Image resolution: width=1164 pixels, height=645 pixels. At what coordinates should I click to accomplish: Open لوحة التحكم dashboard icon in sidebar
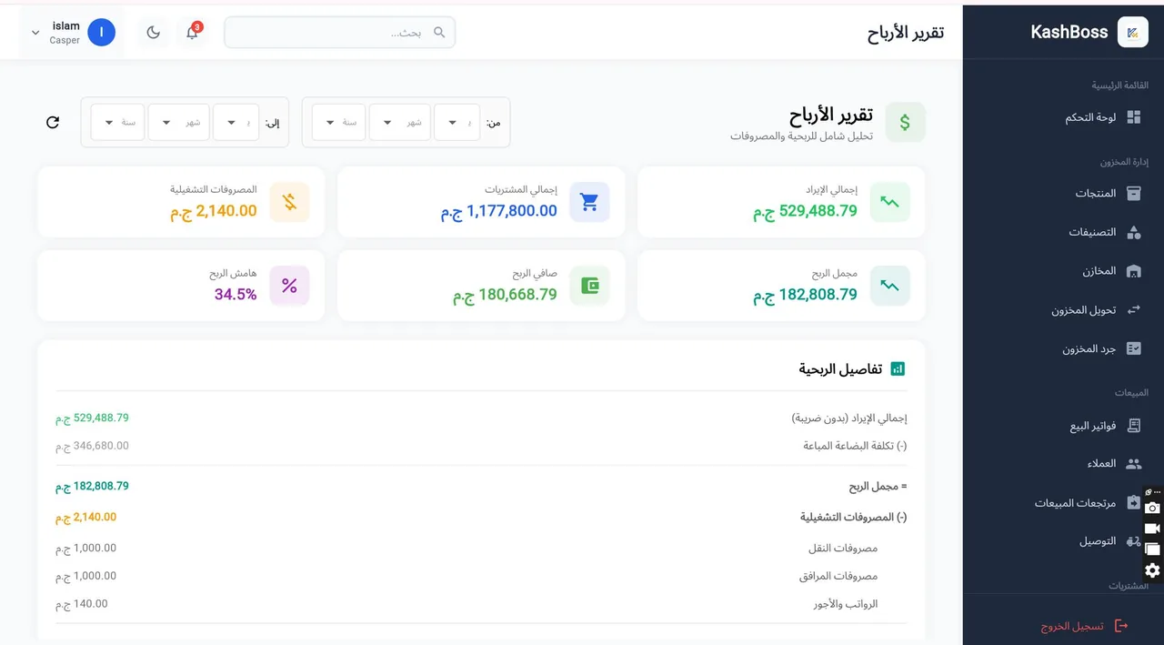pyautogui.click(x=1133, y=117)
